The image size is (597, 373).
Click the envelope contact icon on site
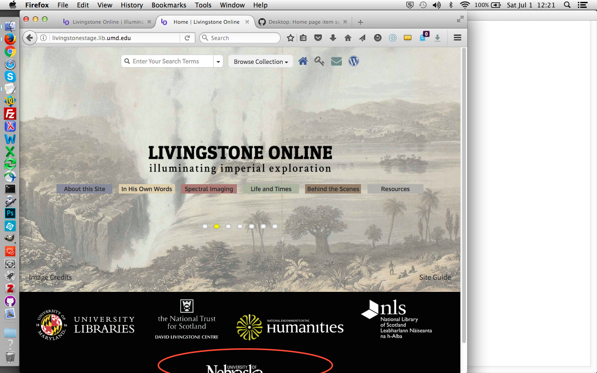336,61
